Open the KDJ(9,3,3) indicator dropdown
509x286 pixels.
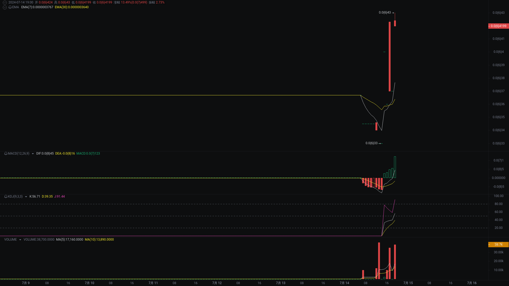pyautogui.click(x=26, y=197)
